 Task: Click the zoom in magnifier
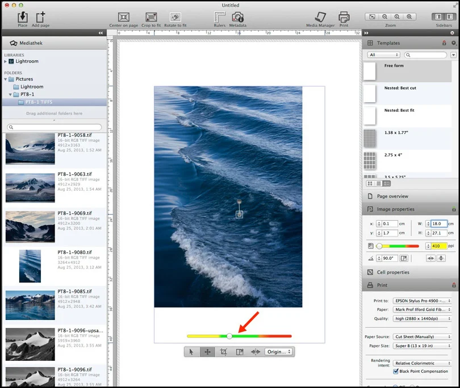coord(409,16)
